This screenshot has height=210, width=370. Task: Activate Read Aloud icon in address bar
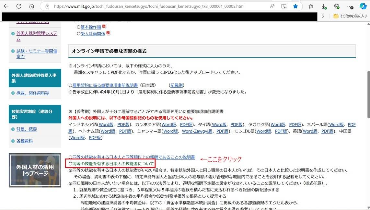pyautogui.click(x=272, y=6)
